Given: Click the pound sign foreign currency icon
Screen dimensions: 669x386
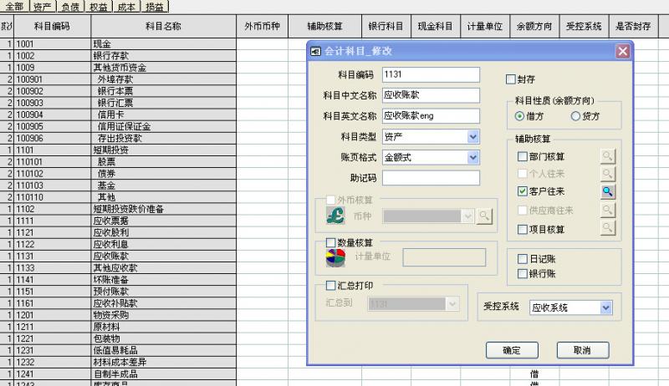Looking at the screenshot, I should click(x=335, y=216).
